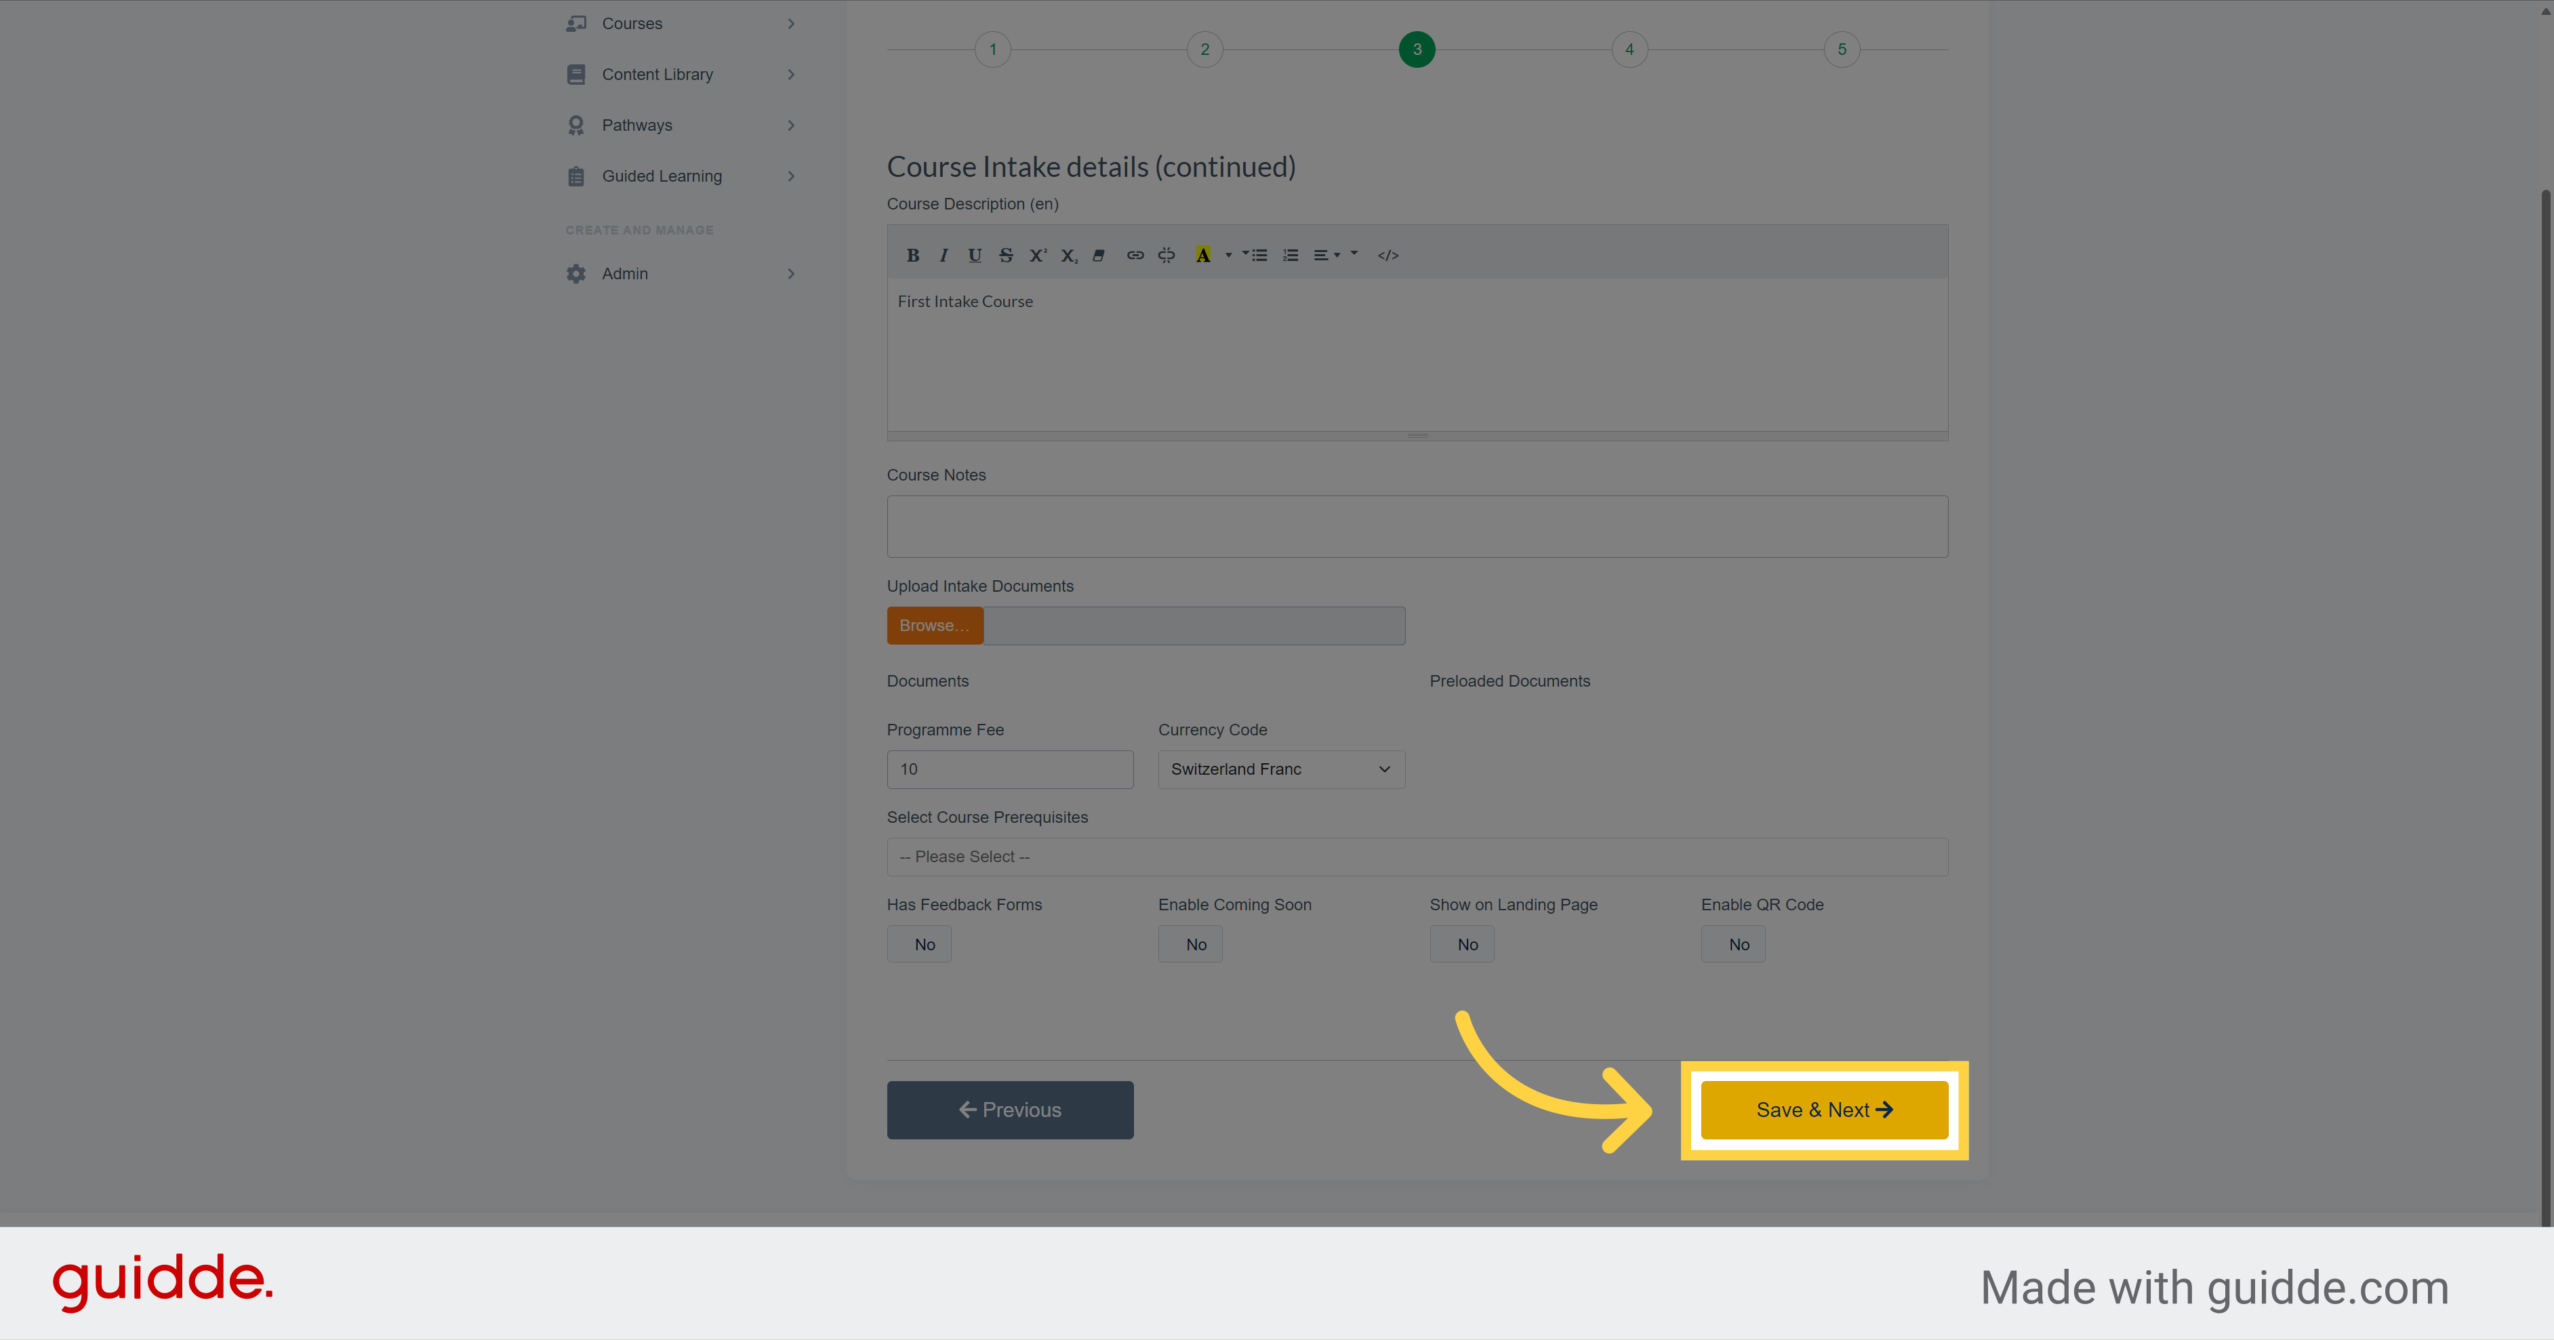
Task: Apply superscript formatting in editor toolbar
Action: [1037, 256]
